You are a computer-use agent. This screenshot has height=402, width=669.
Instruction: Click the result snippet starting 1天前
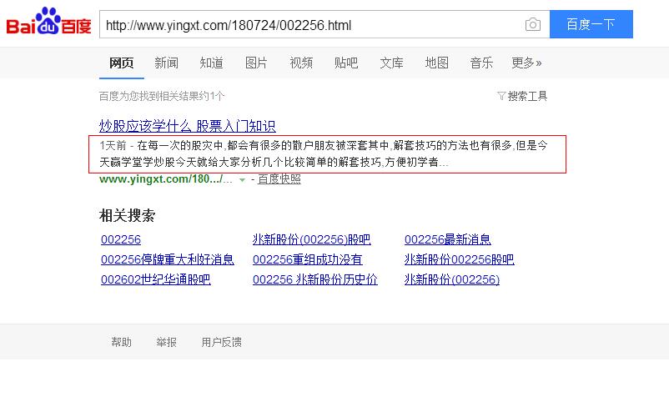(324, 154)
